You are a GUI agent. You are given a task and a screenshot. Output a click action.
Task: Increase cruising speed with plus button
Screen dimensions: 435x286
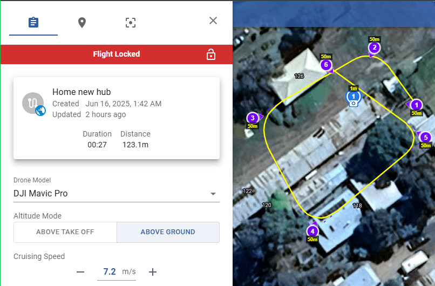[153, 272]
